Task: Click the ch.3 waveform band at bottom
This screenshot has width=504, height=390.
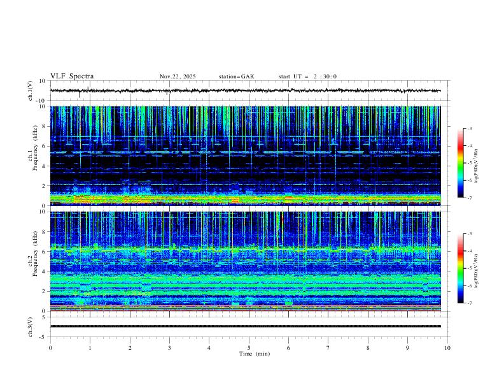Action: (x=245, y=326)
